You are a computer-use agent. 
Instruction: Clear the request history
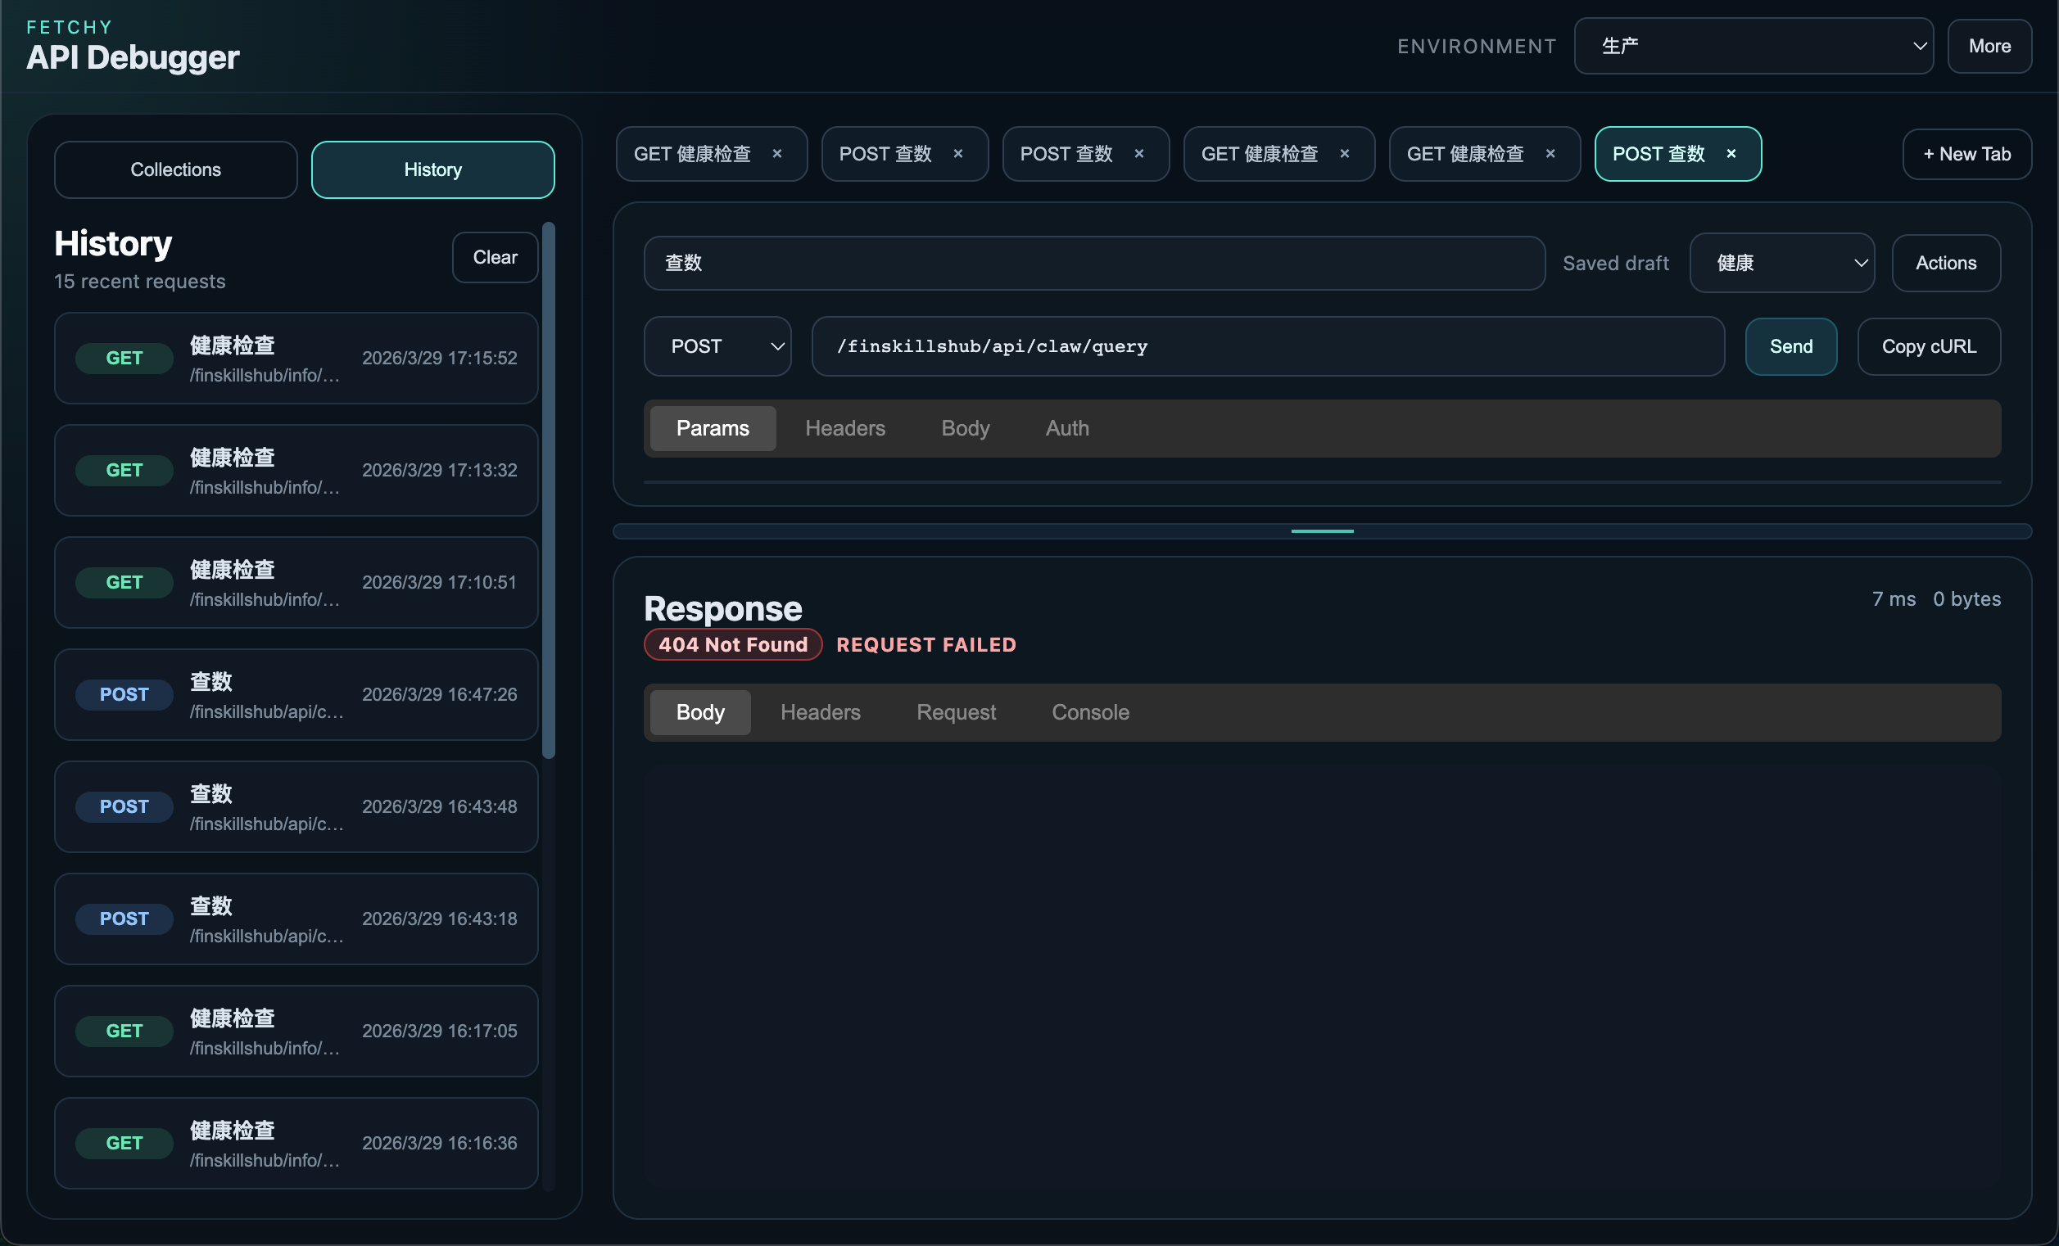(495, 257)
